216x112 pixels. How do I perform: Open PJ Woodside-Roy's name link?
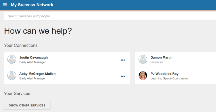164,74
